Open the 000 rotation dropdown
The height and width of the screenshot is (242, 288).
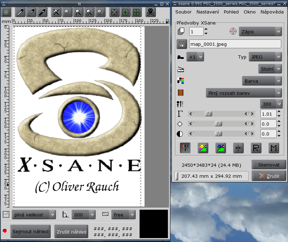pos(84,215)
